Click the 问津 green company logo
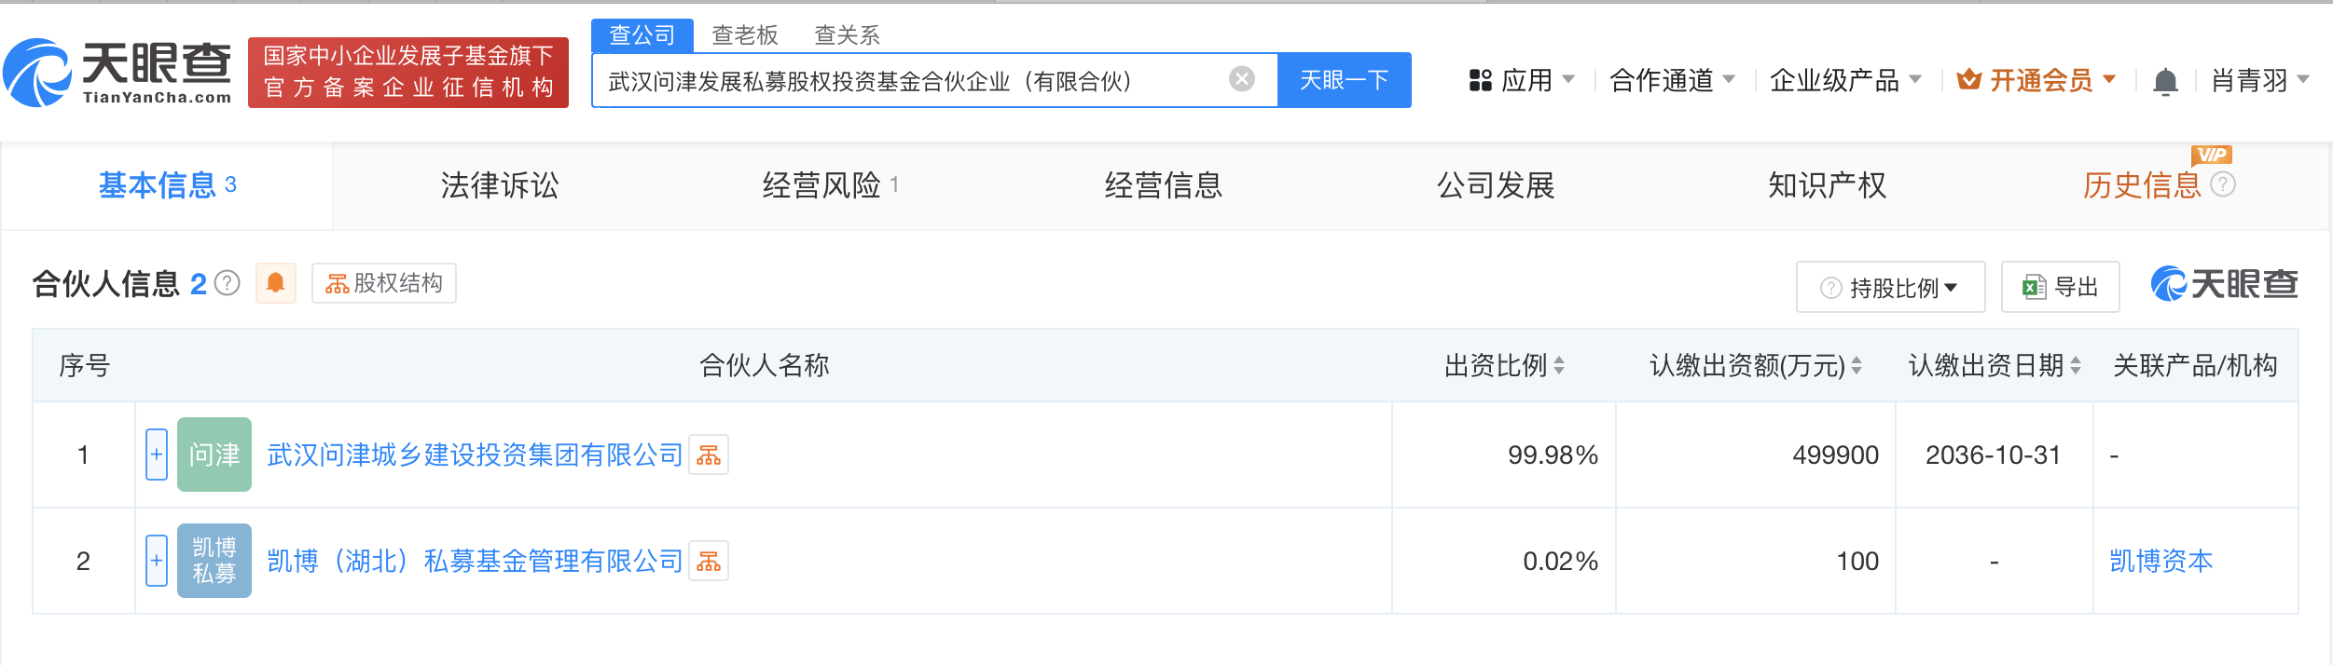Screen dimensions: 2333x665 click(x=214, y=455)
